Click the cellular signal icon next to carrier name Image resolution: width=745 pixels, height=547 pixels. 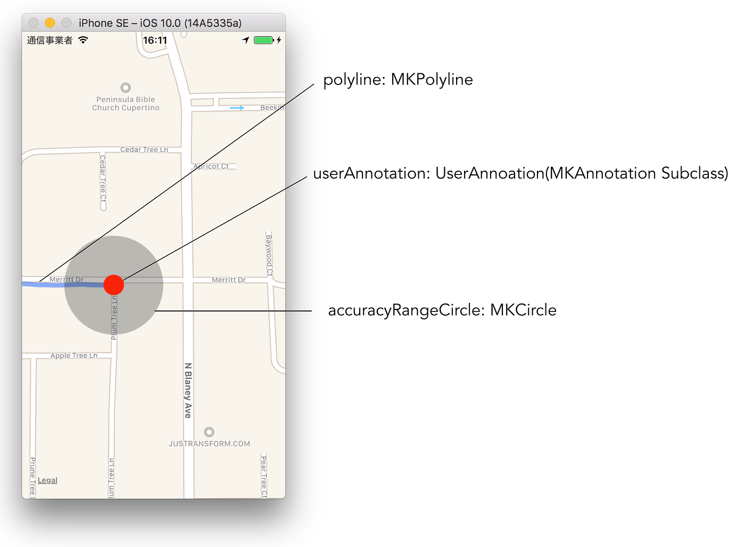[83, 39]
